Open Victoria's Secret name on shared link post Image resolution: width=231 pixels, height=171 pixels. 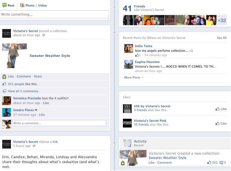(26, 142)
